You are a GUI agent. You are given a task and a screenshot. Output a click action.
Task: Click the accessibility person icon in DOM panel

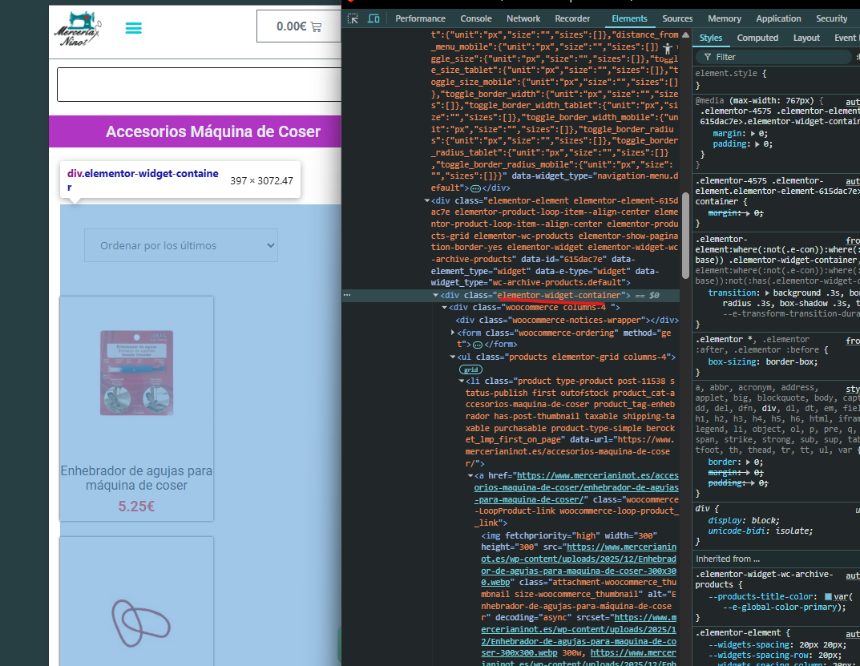point(668,49)
